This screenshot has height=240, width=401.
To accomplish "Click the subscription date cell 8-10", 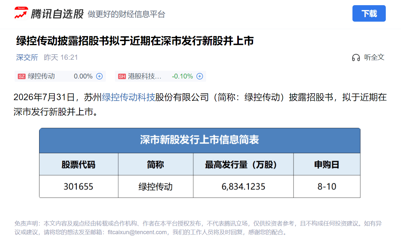I will 327,186.
